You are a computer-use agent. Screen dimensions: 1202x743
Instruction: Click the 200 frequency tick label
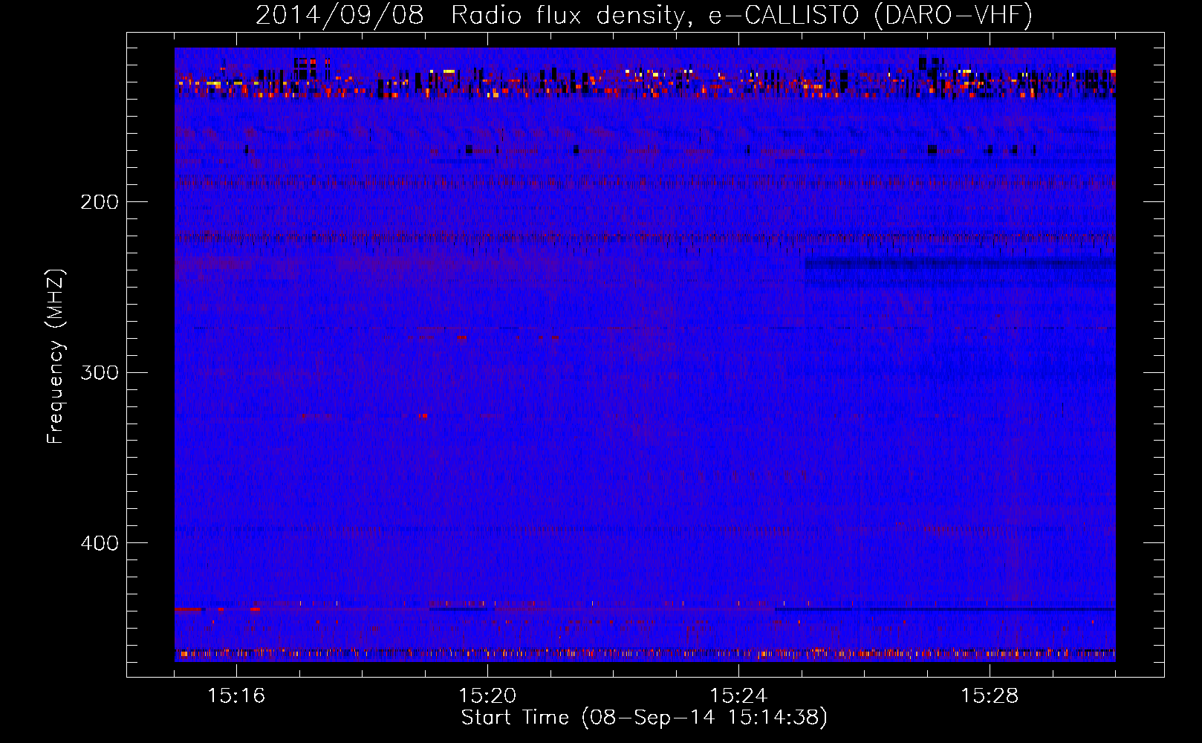100,202
